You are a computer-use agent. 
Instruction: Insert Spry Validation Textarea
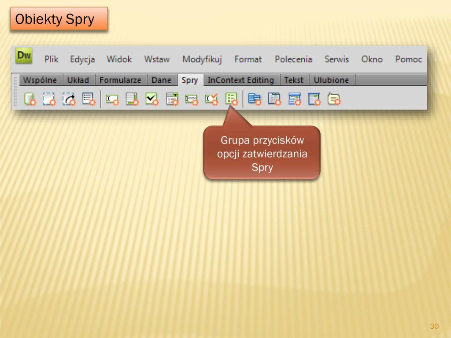(x=132, y=99)
